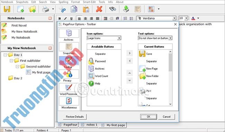Viewport: 225px width, 132px height.
Task: Move selected button back to Available Buttons
Action: click(129, 61)
